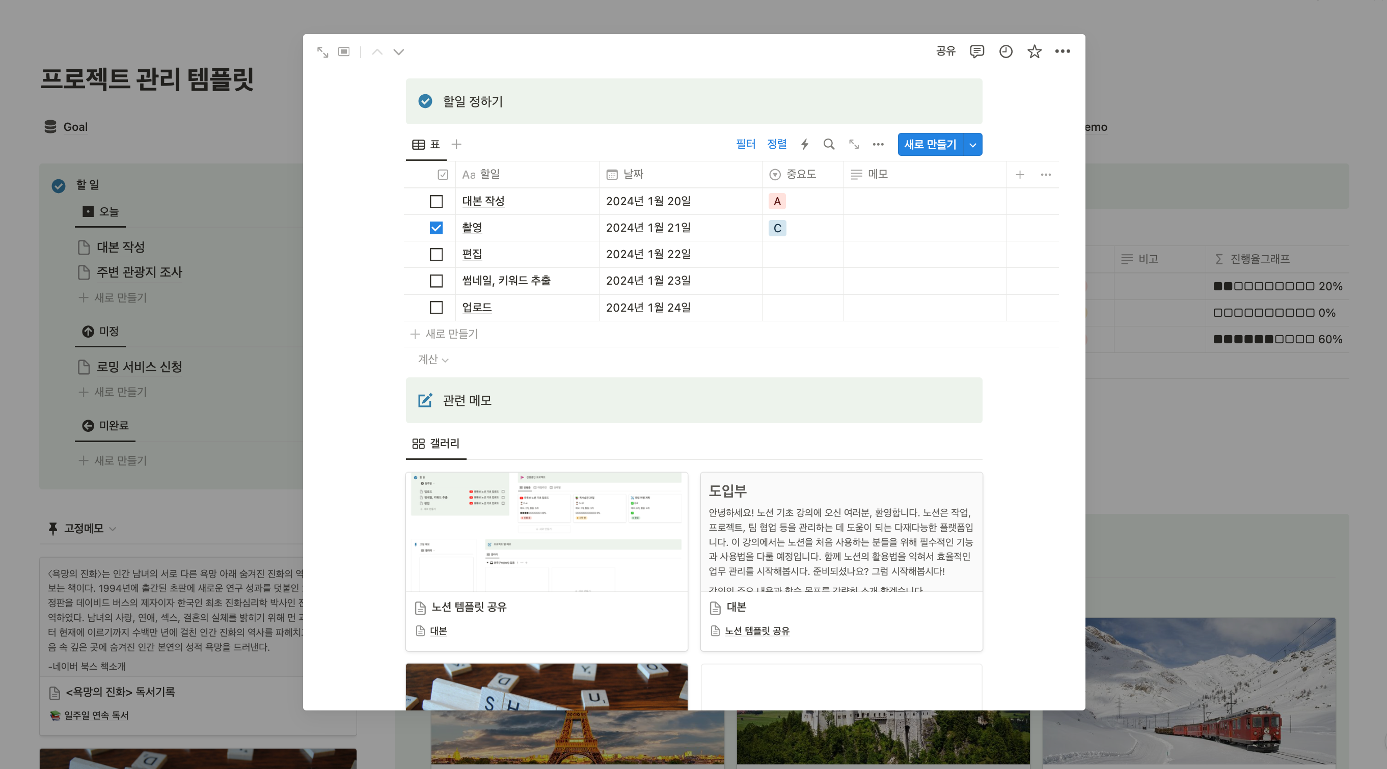The width and height of the screenshot is (1387, 769).
Task: Check the 업로드 task checkbox
Action: 436,308
